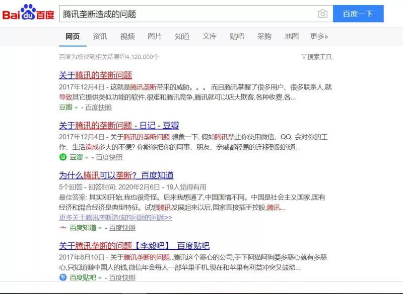Viewport: 403px width, 294px height.
Task: Switch to the 图片 tab
Action: point(155,36)
